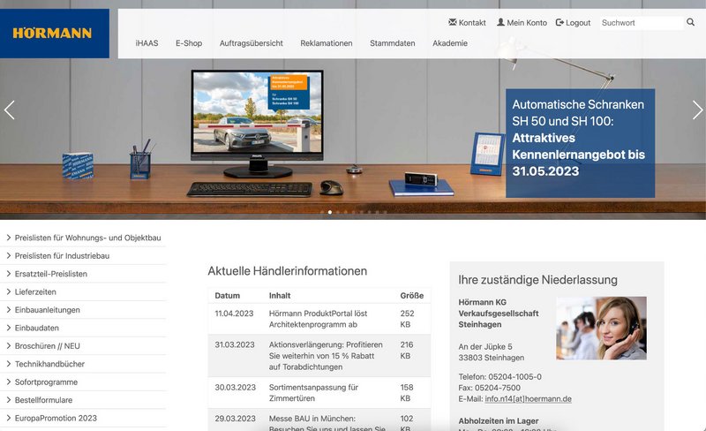Click Abholzeiten im Lager text
The height and width of the screenshot is (431, 706).
click(x=499, y=421)
